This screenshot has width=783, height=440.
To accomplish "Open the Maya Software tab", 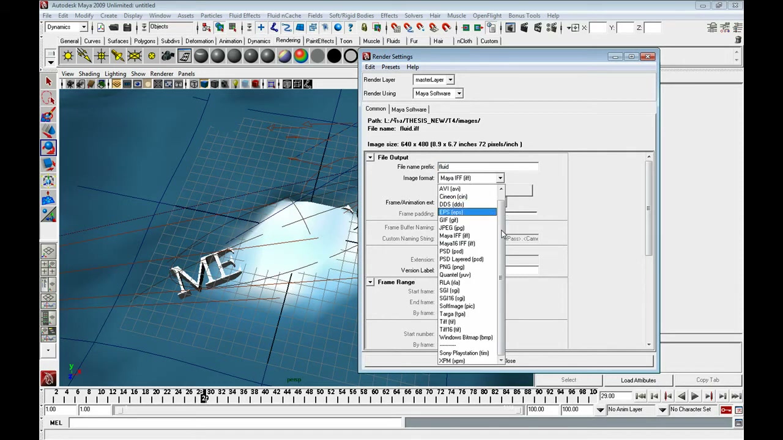I will tap(409, 109).
